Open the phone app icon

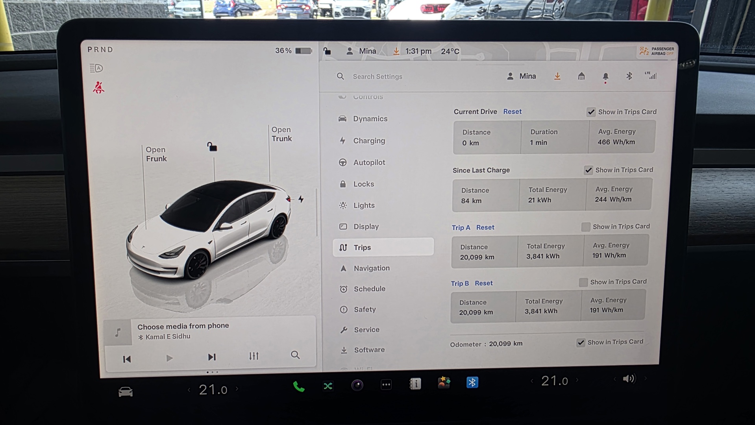click(299, 387)
